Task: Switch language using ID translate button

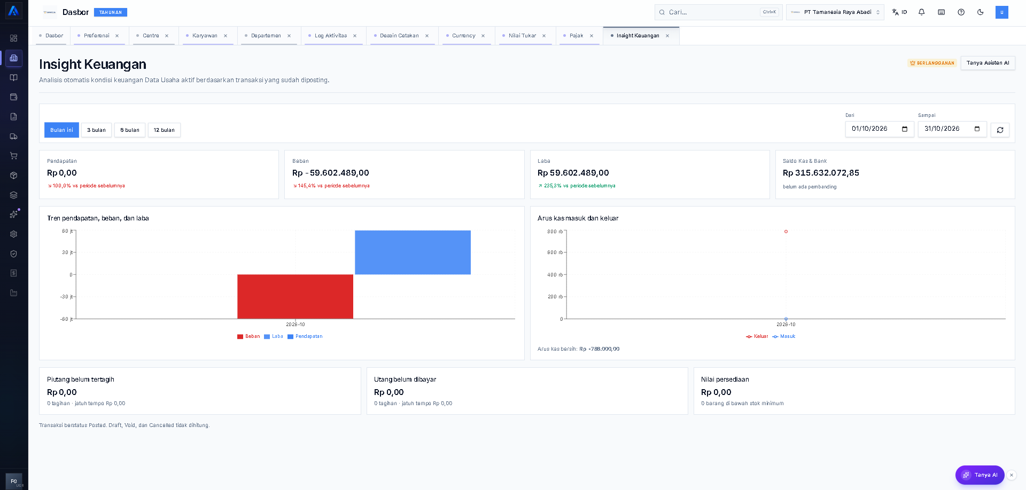Action: (x=899, y=12)
